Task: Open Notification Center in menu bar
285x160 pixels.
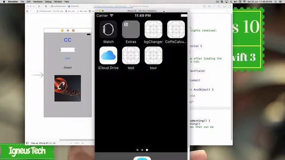Action: pyautogui.click(x=281, y=2)
